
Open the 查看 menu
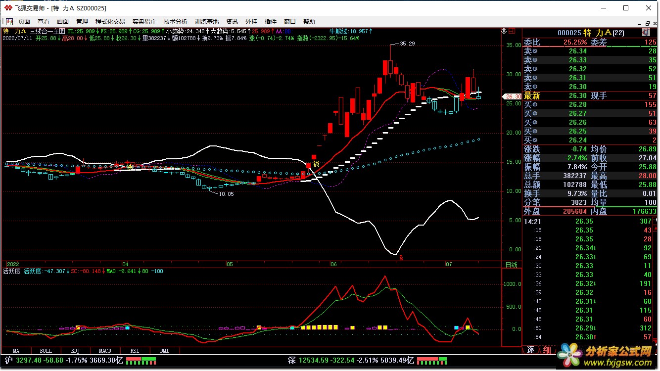click(x=44, y=22)
